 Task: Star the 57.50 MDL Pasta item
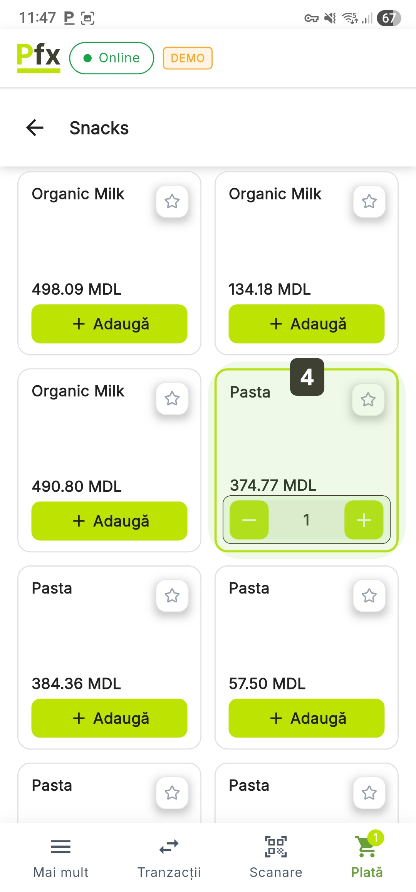(x=369, y=596)
